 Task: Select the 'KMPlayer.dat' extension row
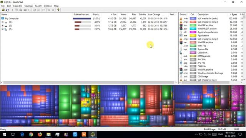point(211,56)
